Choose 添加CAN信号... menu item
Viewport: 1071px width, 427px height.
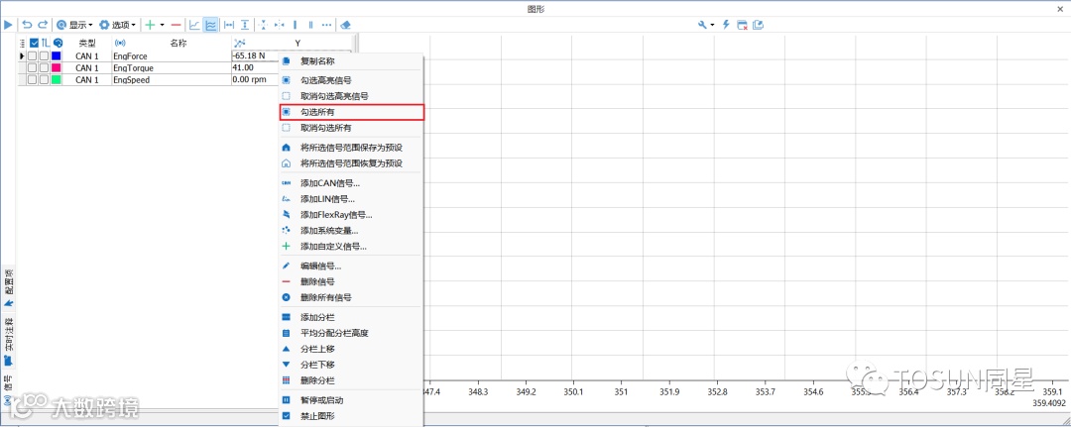[351, 183]
